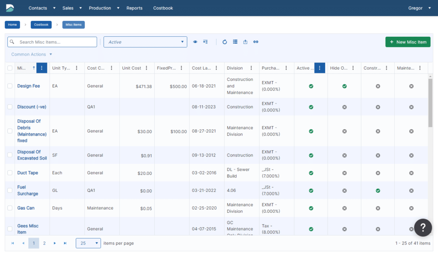
Task: Open the Unit Cost column menu
Action: coord(147,68)
